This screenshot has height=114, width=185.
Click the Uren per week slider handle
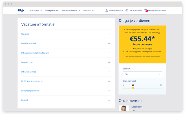(x=133, y=88)
